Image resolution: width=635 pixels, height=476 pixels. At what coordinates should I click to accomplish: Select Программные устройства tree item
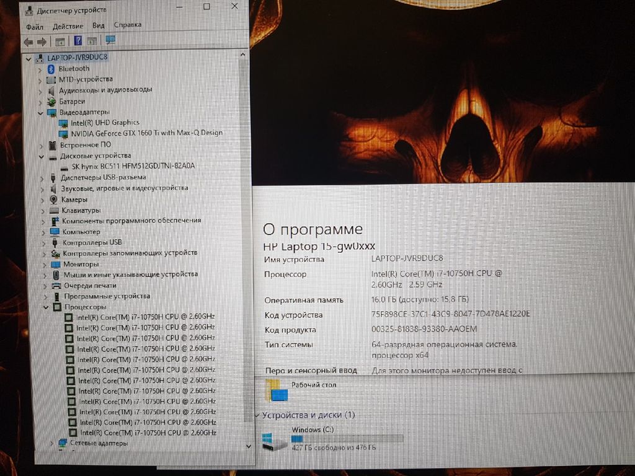107,296
